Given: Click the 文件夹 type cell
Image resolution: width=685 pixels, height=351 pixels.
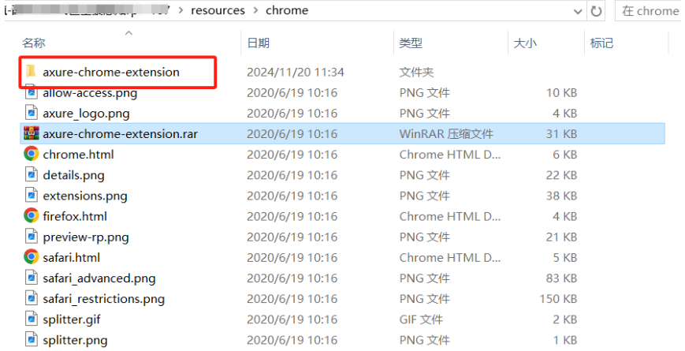Looking at the screenshot, I should [x=416, y=72].
